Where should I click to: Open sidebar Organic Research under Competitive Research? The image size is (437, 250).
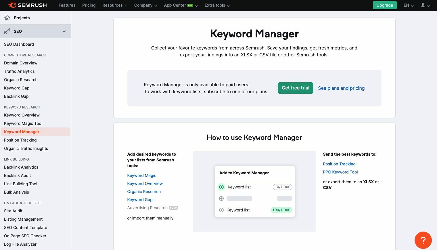21,80
